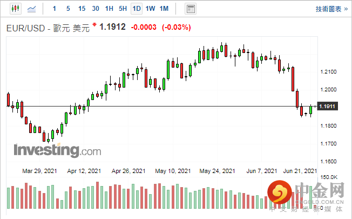The height and width of the screenshot is (219, 352).
Task: Click the 150.0K volume axis label
Action: [329, 177]
